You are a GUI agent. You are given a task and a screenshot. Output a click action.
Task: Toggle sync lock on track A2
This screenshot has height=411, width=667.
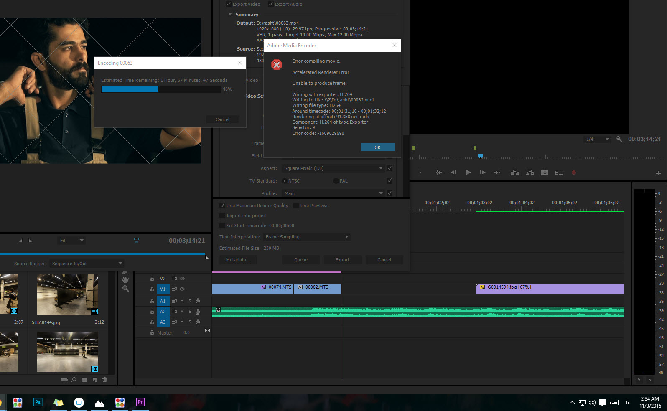point(174,312)
